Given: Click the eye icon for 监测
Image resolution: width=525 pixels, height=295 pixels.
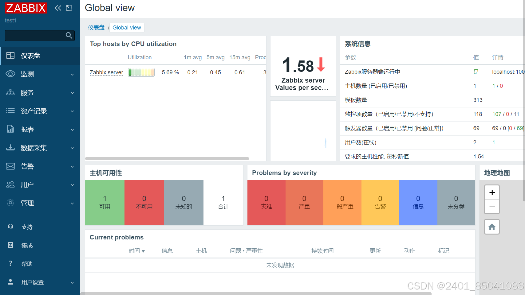Looking at the screenshot, I should click(10, 74).
